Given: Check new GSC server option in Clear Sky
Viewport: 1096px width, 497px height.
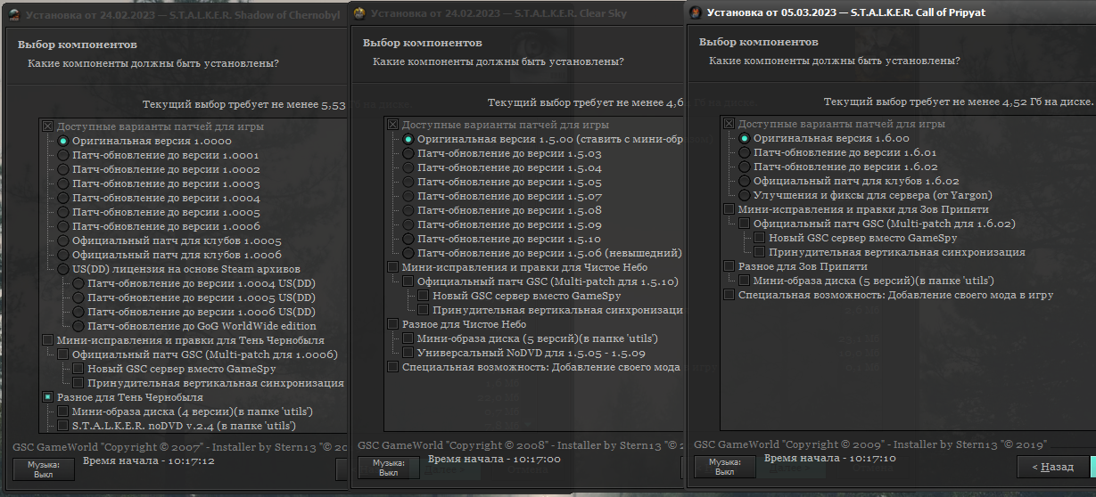Looking at the screenshot, I should tap(424, 296).
